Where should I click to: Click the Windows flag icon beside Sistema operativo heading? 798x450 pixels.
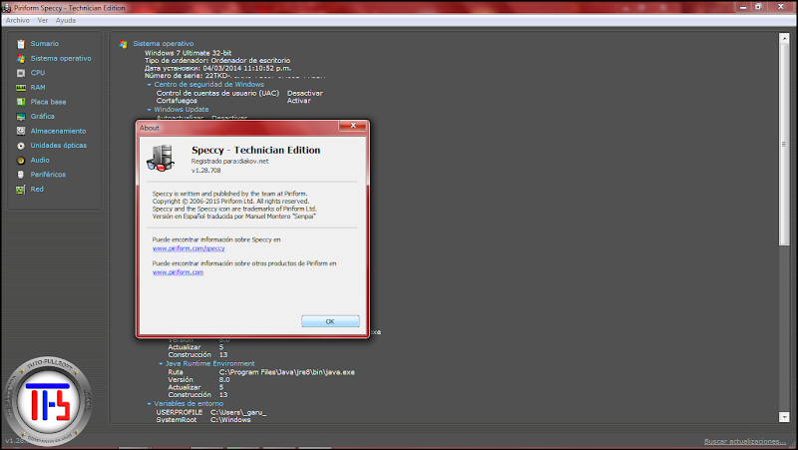[x=123, y=44]
